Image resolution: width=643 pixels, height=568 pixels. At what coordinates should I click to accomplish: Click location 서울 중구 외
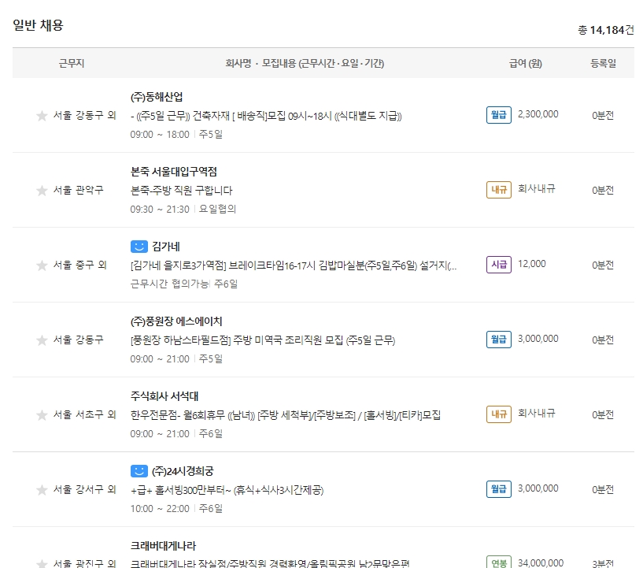pyautogui.click(x=80, y=265)
